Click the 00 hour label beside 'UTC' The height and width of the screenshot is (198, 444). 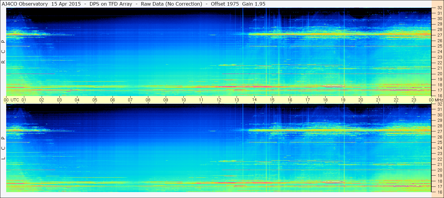(x=6, y=100)
